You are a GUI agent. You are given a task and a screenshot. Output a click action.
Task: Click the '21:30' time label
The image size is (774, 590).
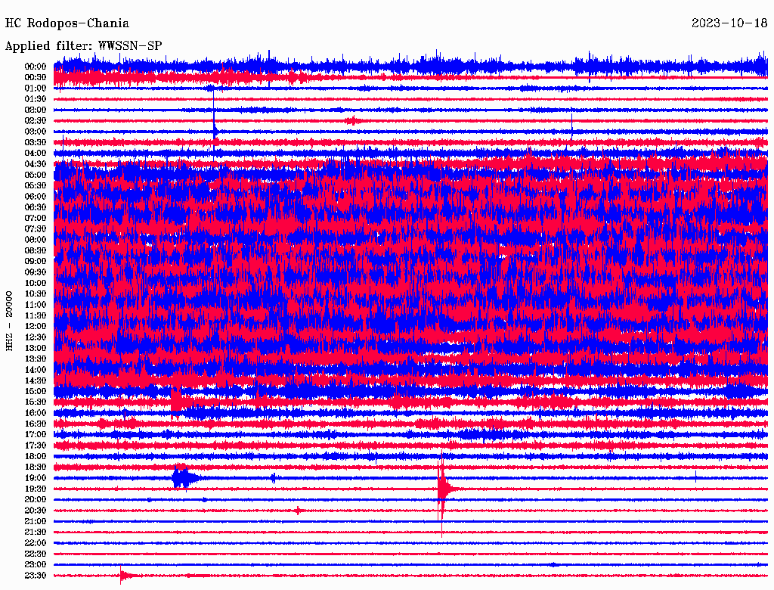tap(36, 533)
